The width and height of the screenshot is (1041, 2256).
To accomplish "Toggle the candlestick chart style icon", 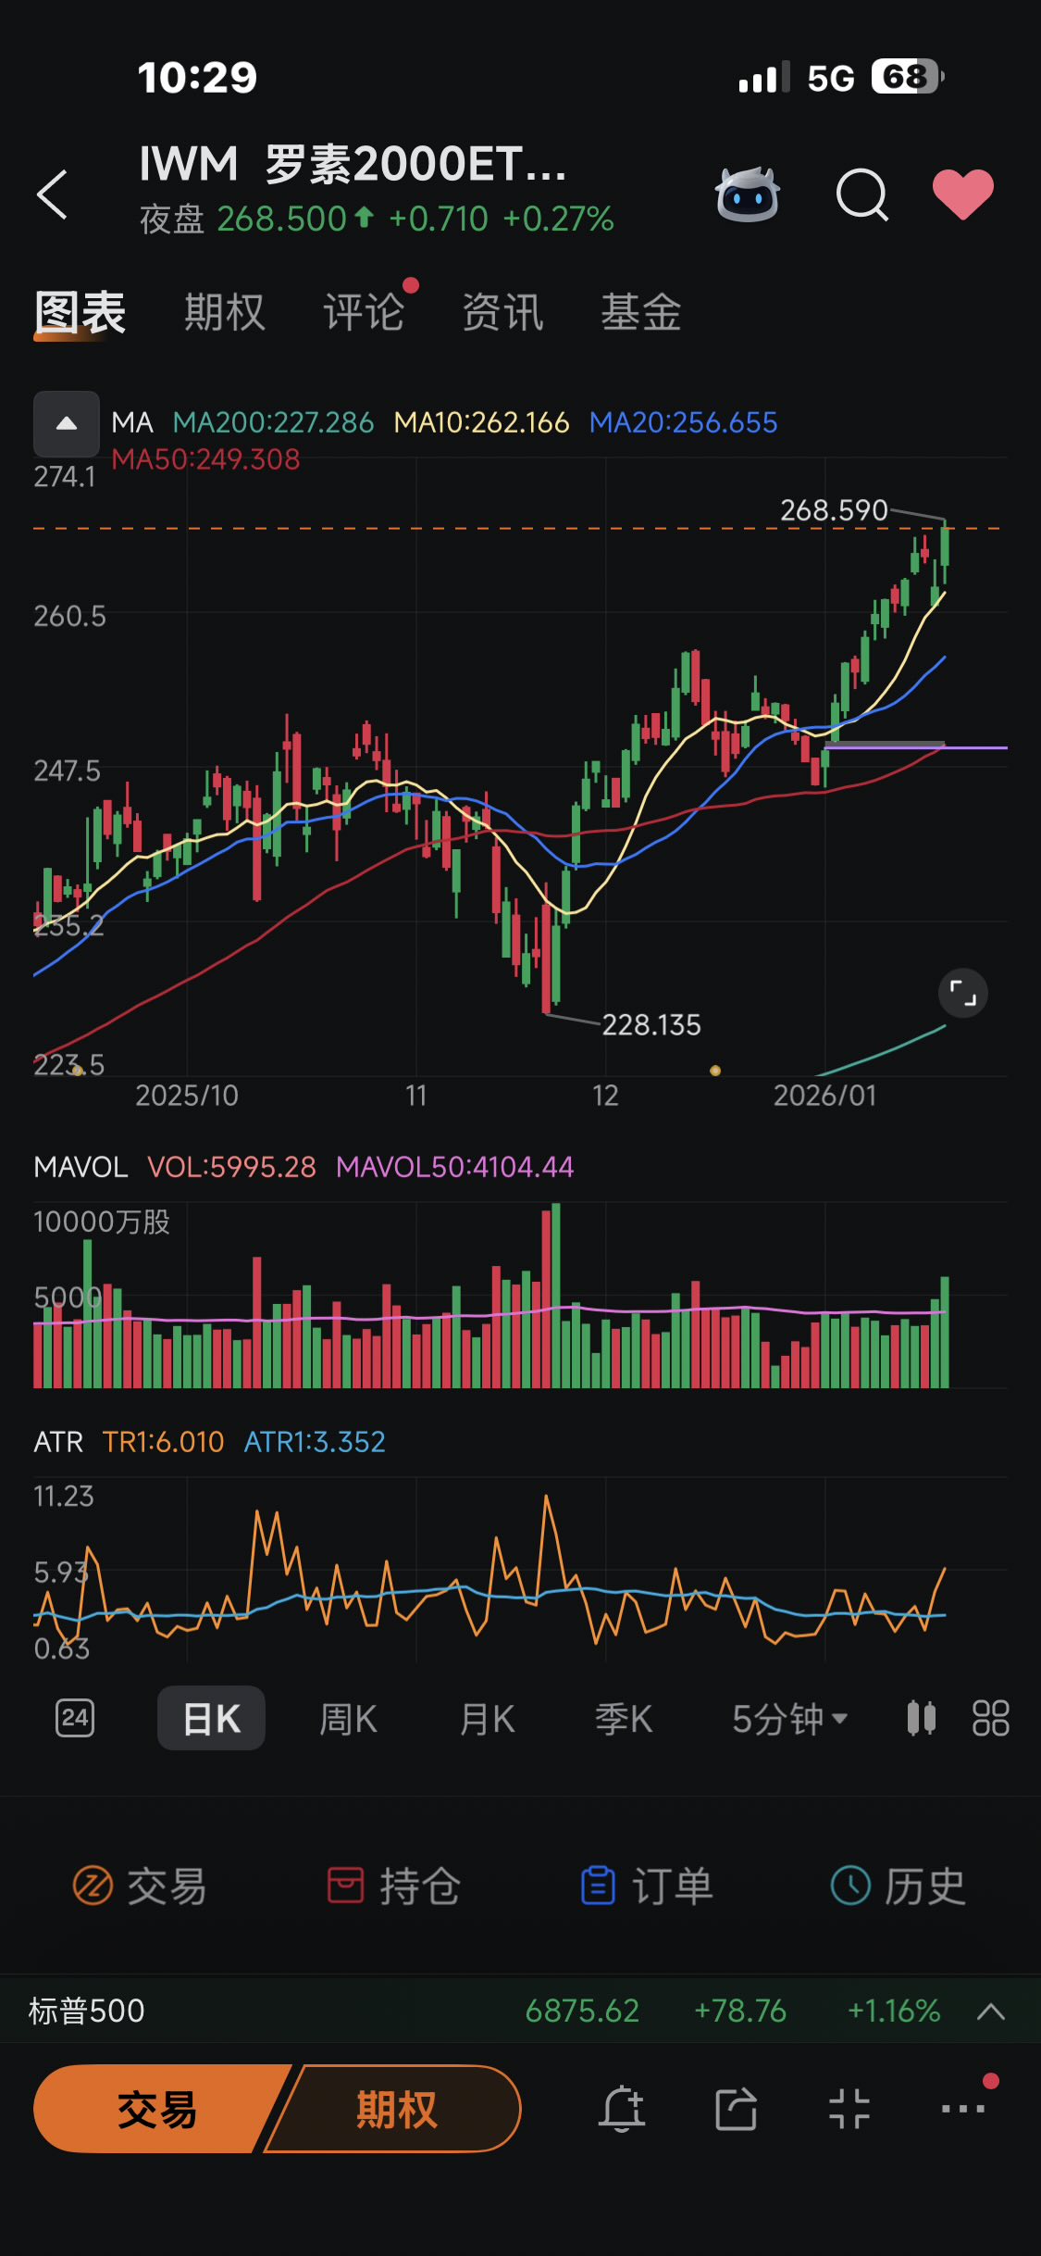I will pos(921,1718).
